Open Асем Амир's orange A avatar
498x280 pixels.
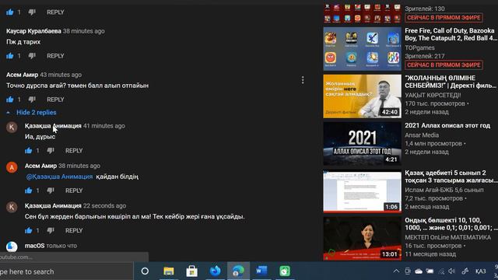(x=12, y=167)
